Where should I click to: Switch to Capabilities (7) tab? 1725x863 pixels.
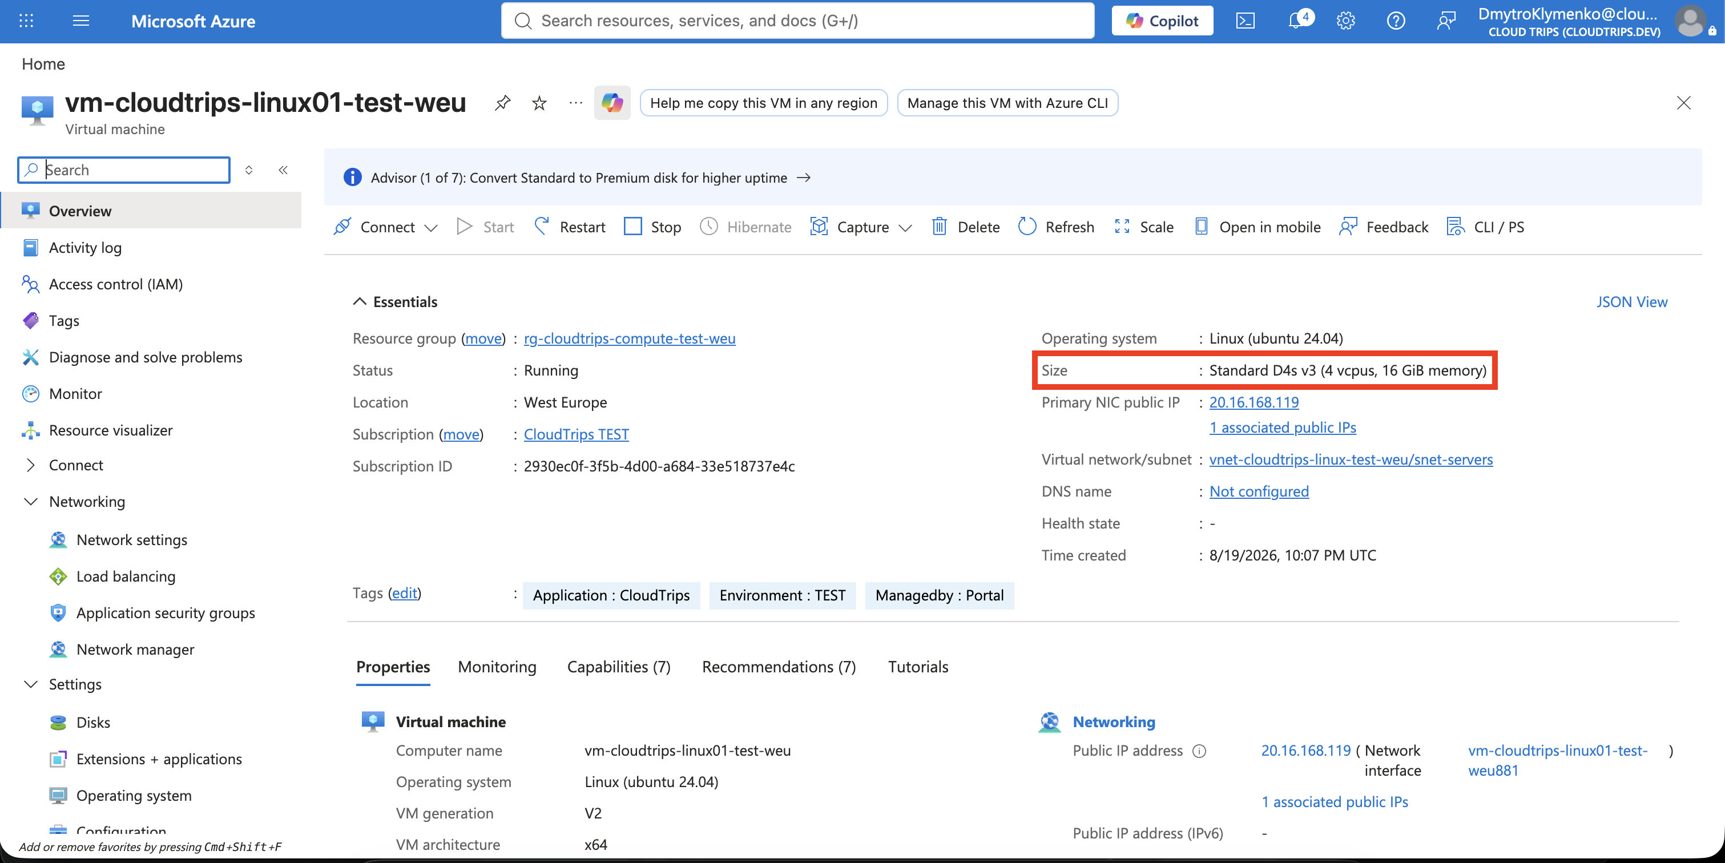point(619,667)
